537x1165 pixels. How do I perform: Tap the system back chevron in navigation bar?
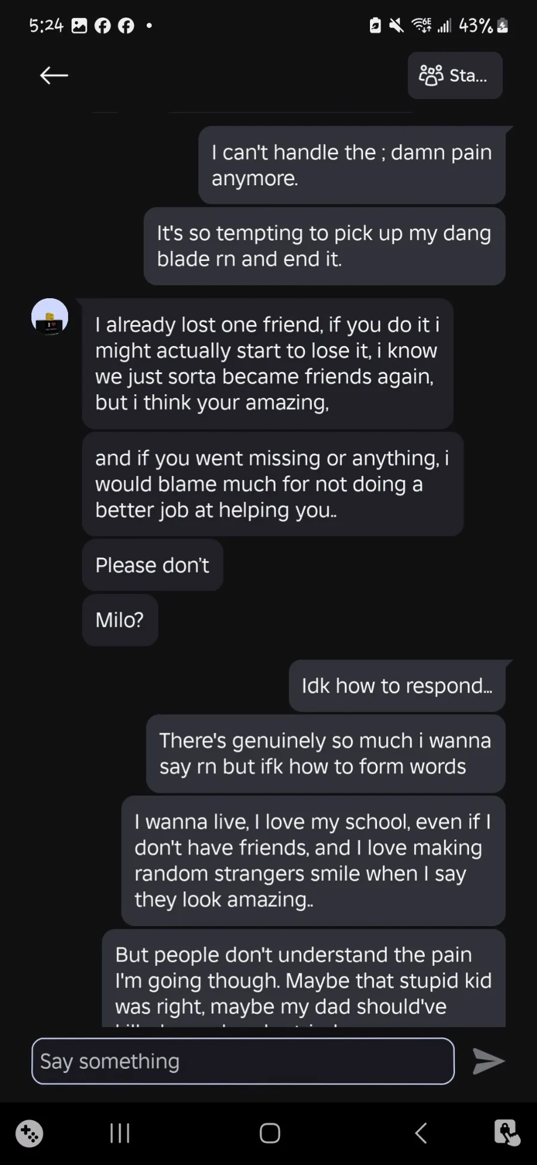[421, 1133]
